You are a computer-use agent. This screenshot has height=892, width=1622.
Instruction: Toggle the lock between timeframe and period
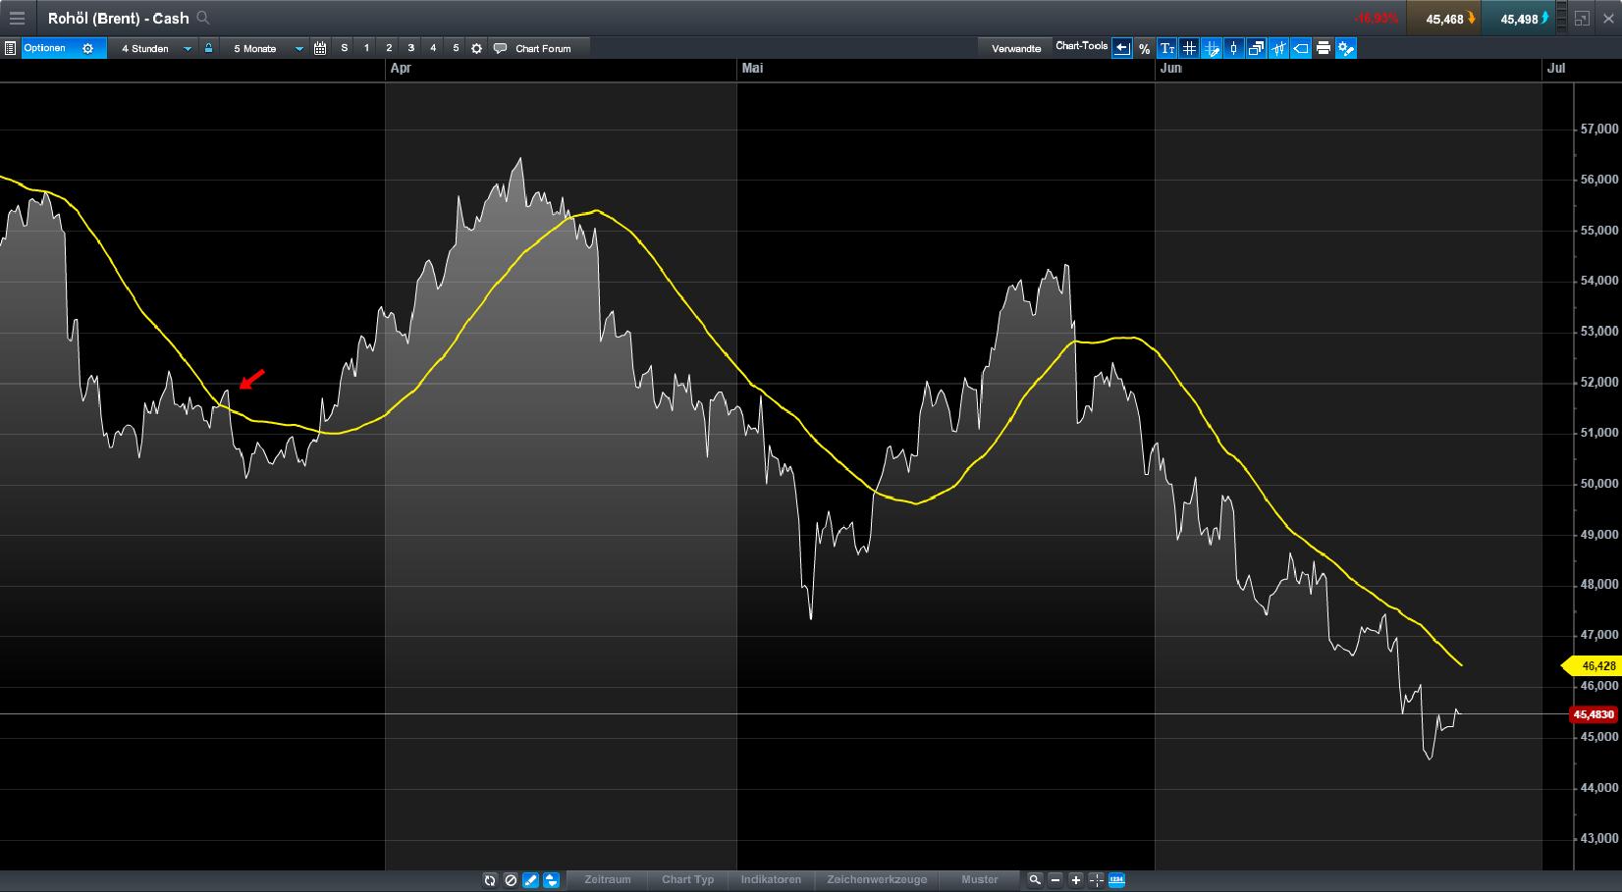pyautogui.click(x=208, y=47)
